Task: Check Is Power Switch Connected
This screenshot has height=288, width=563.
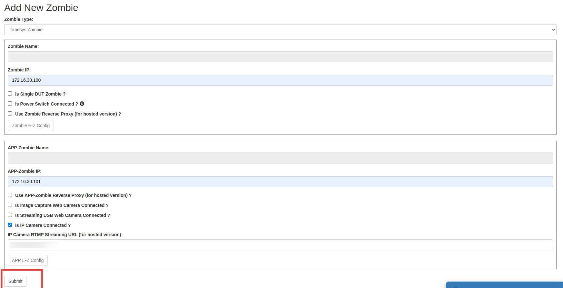Action: pos(10,104)
